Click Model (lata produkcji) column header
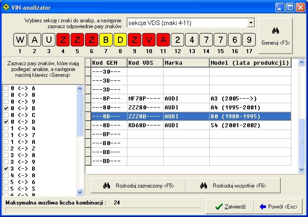The width and height of the screenshot is (308, 217). tap(250, 63)
